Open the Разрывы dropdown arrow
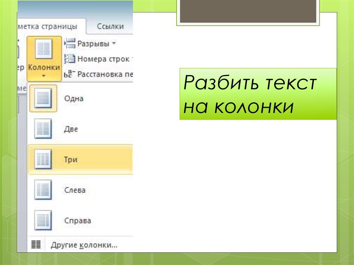 click(x=114, y=44)
